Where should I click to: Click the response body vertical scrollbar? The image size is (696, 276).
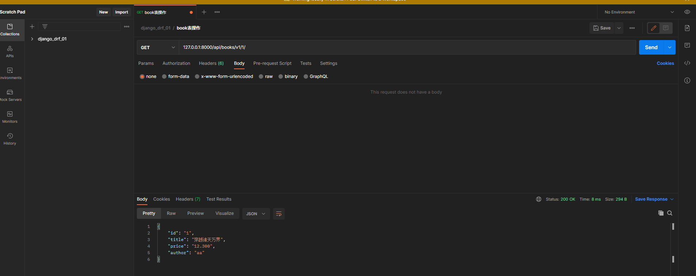point(673,243)
